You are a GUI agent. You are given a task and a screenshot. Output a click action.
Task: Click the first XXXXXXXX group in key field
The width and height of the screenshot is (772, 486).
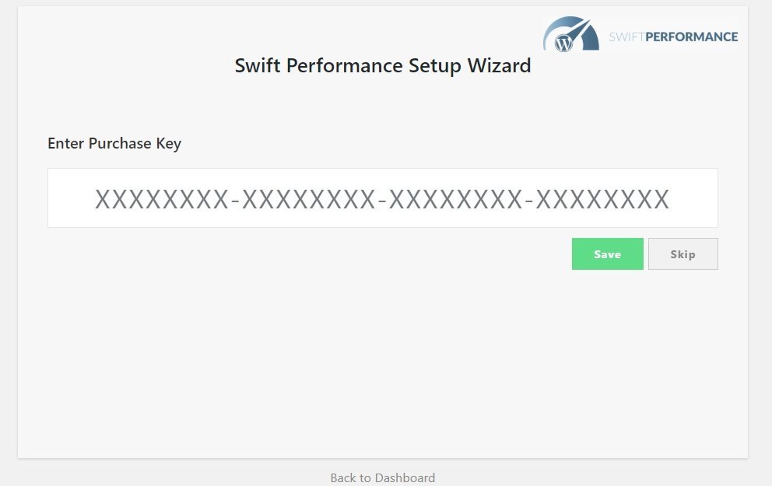162,199
